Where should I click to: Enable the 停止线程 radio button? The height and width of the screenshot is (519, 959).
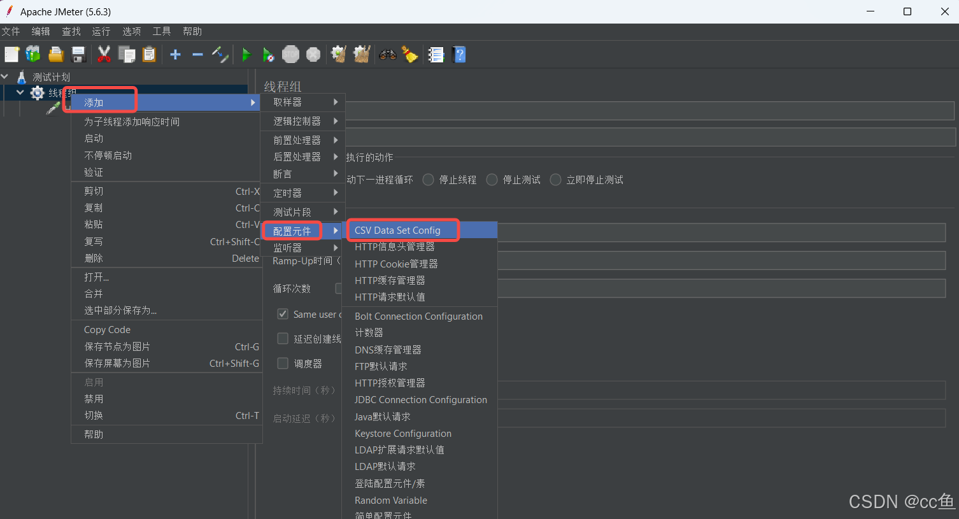click(x=428, y=180)
